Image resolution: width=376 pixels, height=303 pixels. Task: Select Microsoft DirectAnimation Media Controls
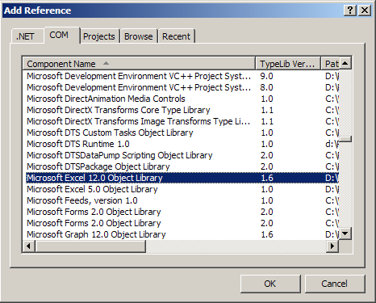[x=182, y=99]
